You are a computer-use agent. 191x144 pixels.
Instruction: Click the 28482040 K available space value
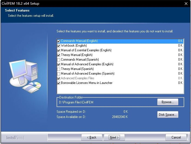tap(120, 117)
